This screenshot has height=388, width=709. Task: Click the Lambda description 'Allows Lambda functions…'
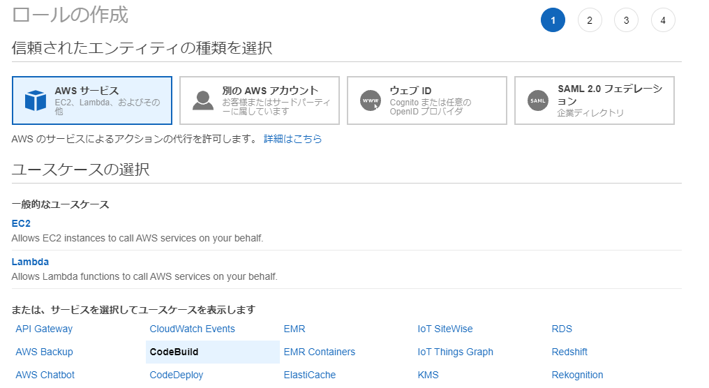point(144,277)
